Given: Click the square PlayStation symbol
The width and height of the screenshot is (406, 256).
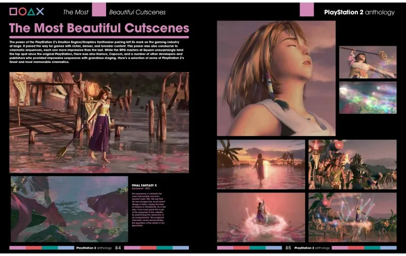Looking at the screenshot, I should click(x=14, y=11).
